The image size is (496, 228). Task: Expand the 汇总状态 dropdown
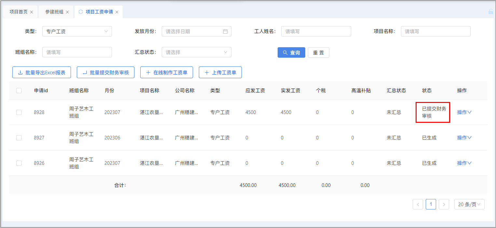coord(196,52)
